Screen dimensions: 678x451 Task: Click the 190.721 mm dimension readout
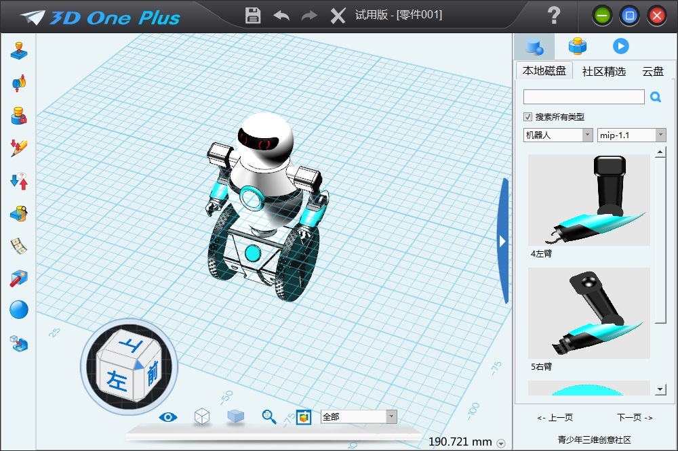(x=460, y=442)
